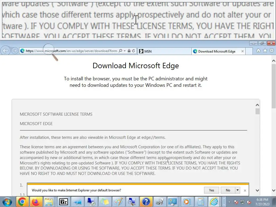Click the license terms scrollbar thumb

click(257, 111)
